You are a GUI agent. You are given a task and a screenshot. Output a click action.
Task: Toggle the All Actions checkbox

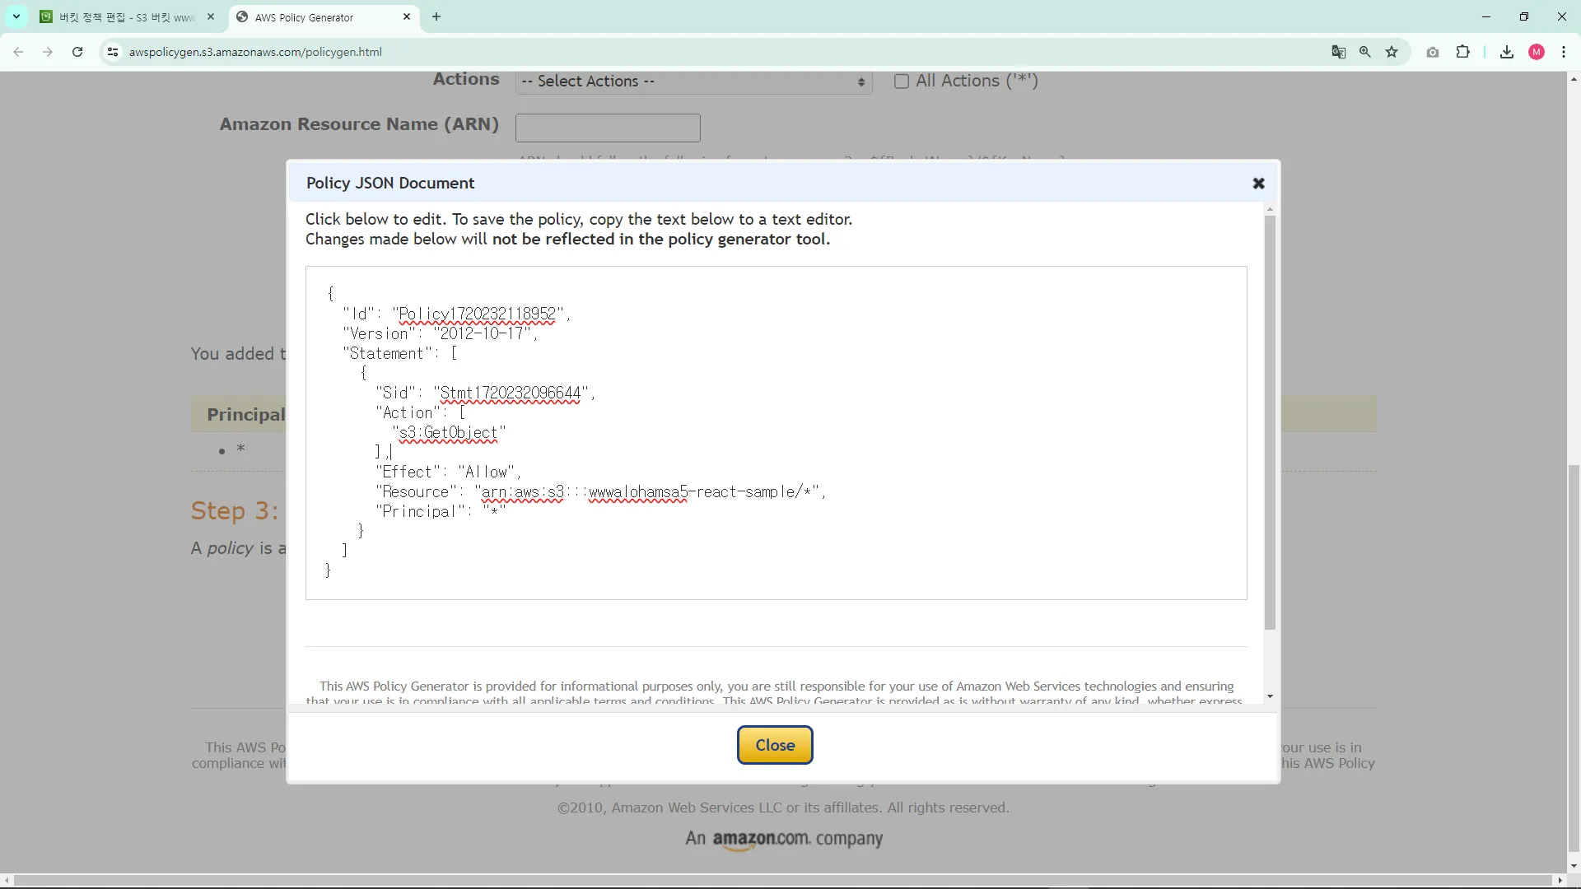tap(902, 81)
